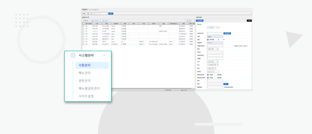Image resolution: width=312 pixels, height=134 pixels.
Task: Go to next page in grid pager
Action: coord(189,90)
